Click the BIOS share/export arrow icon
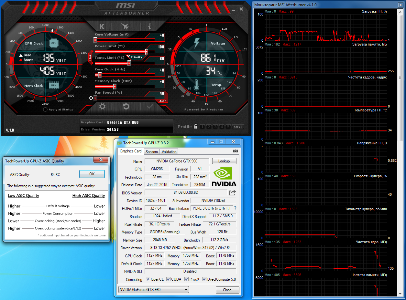 [232, 193]
